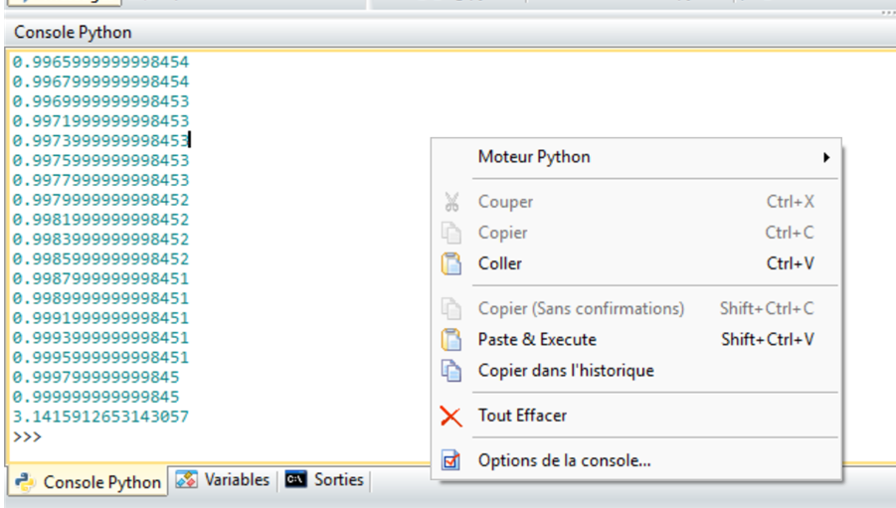The height and width of the screenshot is (508, 896).
Task: Click the Paste & Execute clipboard icon
Action: 451,339
